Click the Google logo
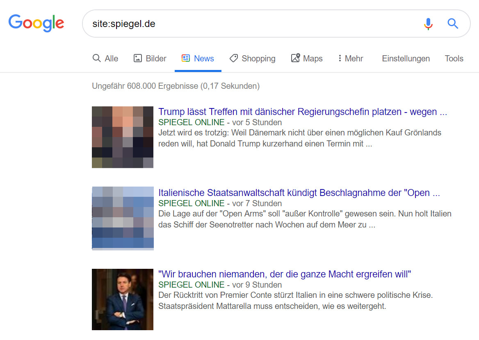Screen dimensions: 479x340 36,23
